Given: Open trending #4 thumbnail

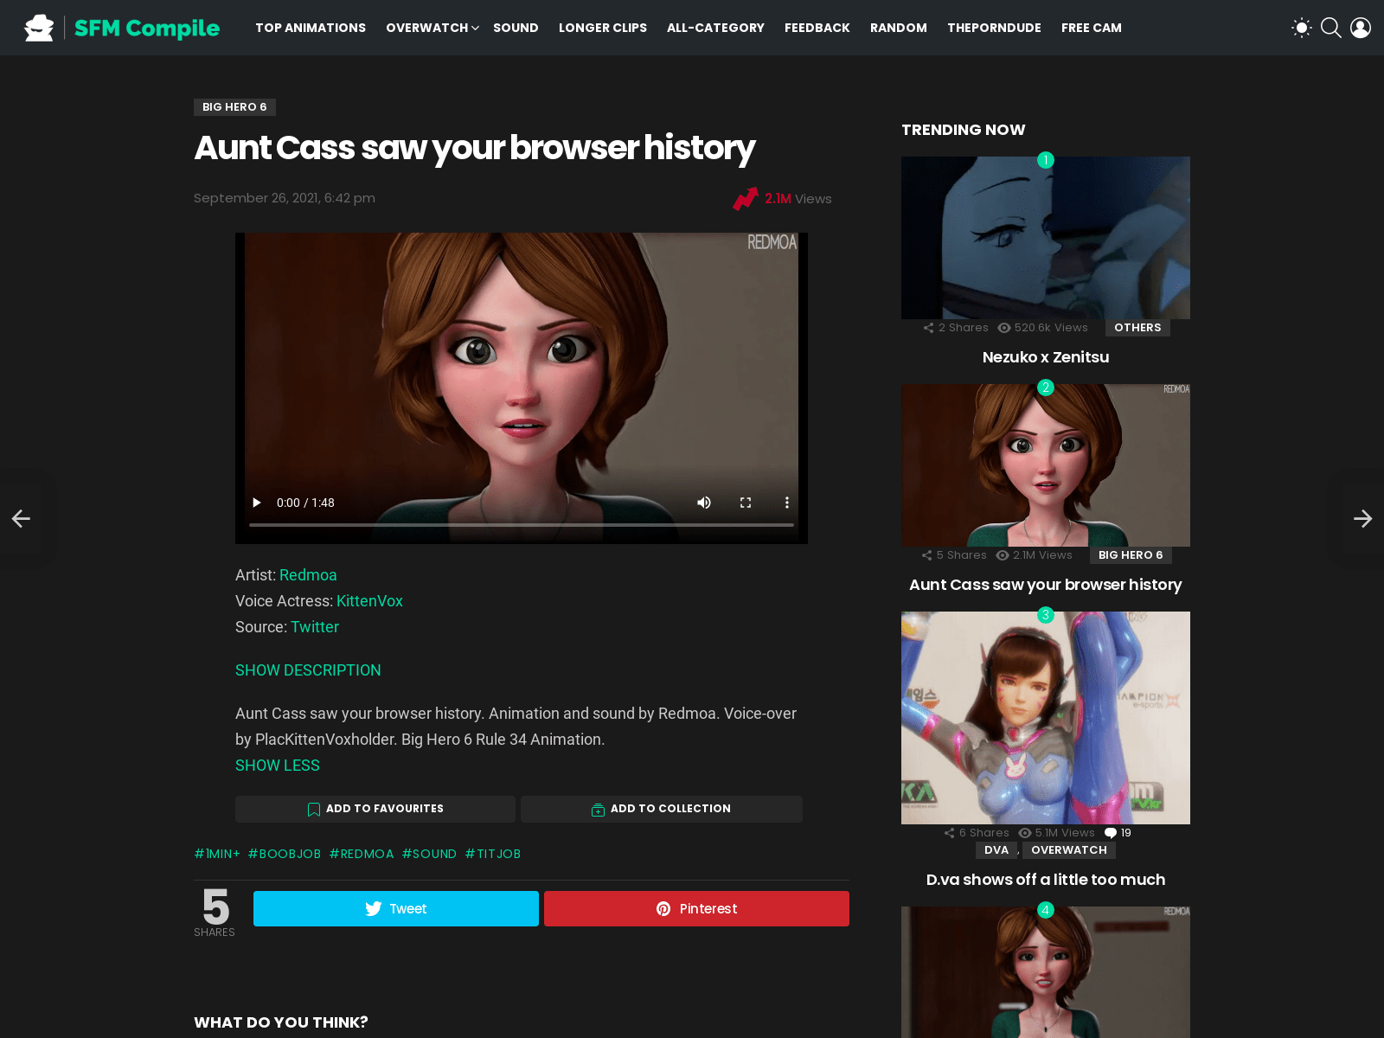Looking at the screenshot, I should 1046,972.
